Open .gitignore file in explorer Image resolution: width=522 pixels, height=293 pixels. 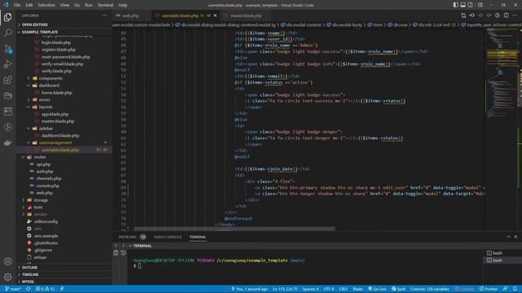click(x=43, y=250)
